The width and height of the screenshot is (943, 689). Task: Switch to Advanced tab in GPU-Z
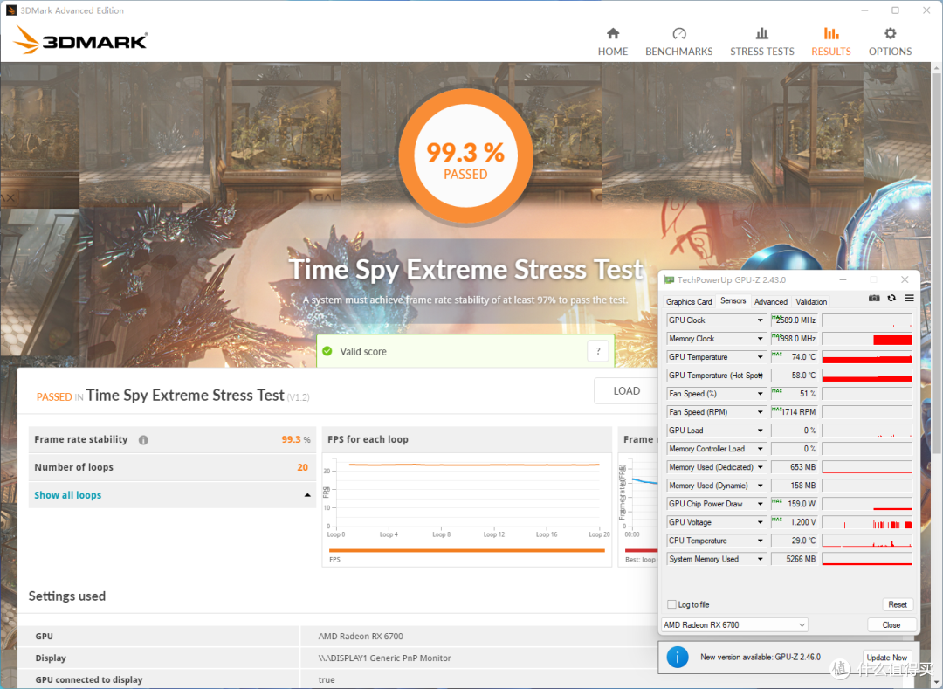(770, 302)
